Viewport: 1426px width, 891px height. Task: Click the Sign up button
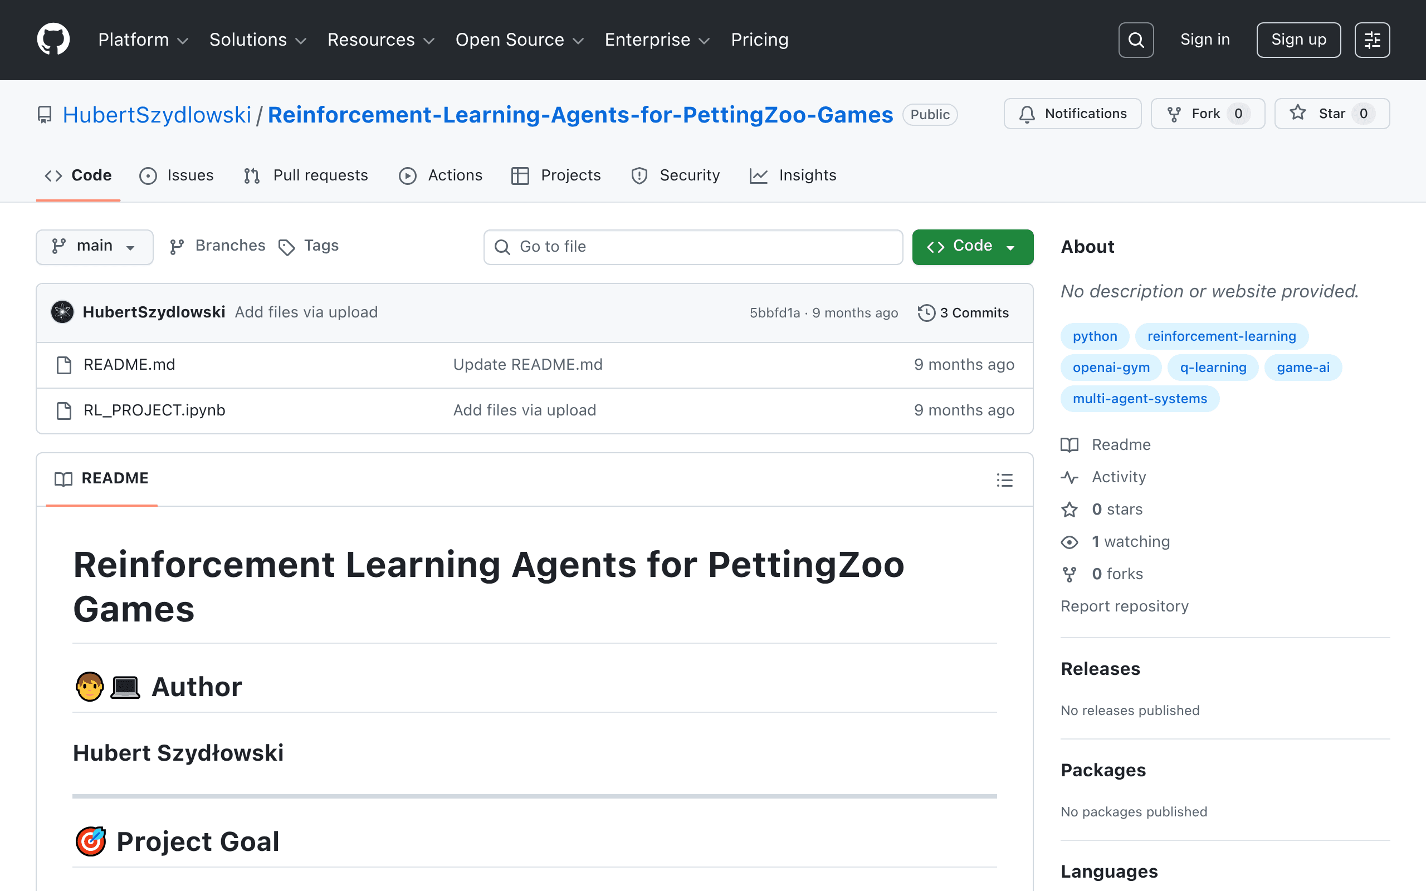(1298, 40)
